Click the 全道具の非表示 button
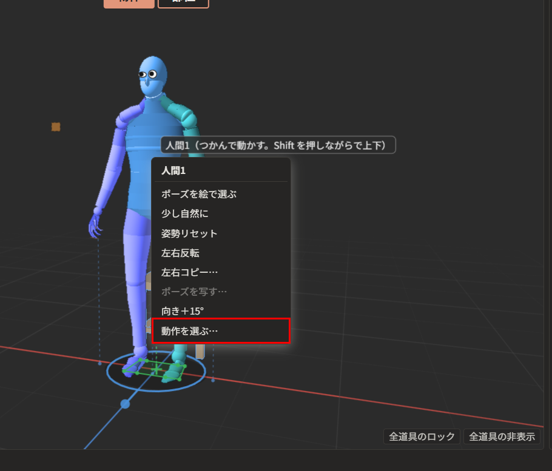 [502, 436]
